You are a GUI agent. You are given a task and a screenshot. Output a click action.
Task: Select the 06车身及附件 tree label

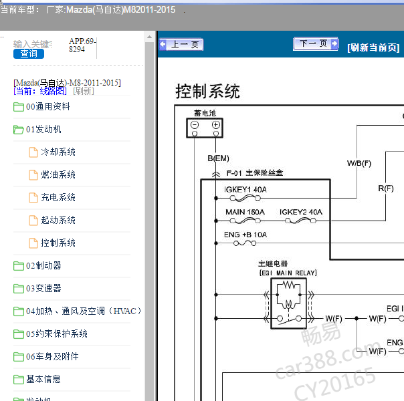[x=52, y=356]
